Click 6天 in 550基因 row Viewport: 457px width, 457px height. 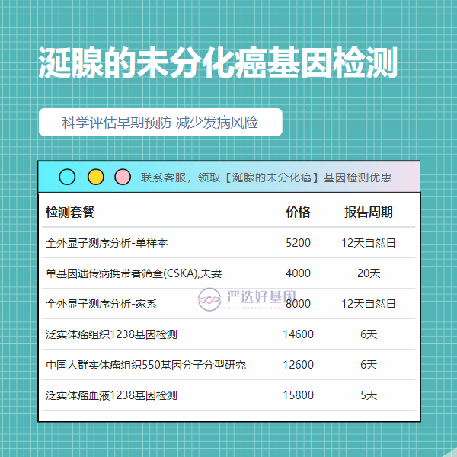point(369,365)
